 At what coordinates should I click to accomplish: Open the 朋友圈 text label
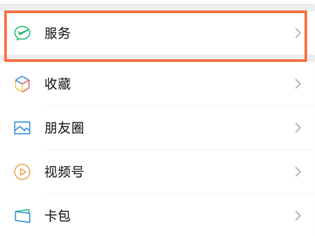65,127
